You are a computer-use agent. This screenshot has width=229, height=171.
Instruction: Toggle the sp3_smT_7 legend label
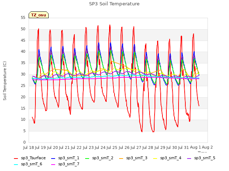click(x=69, y=164)
